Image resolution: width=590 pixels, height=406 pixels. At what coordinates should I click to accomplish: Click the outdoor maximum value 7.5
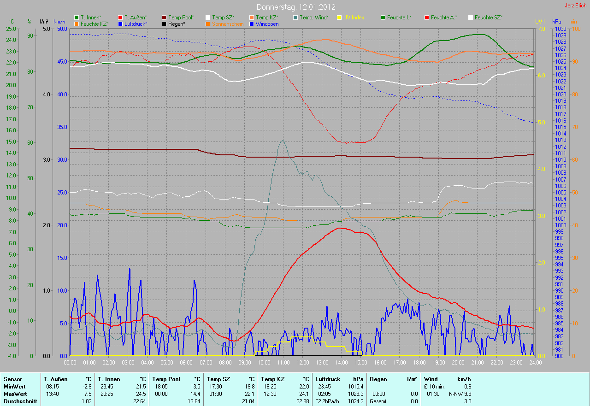click(x=88, y=394)
